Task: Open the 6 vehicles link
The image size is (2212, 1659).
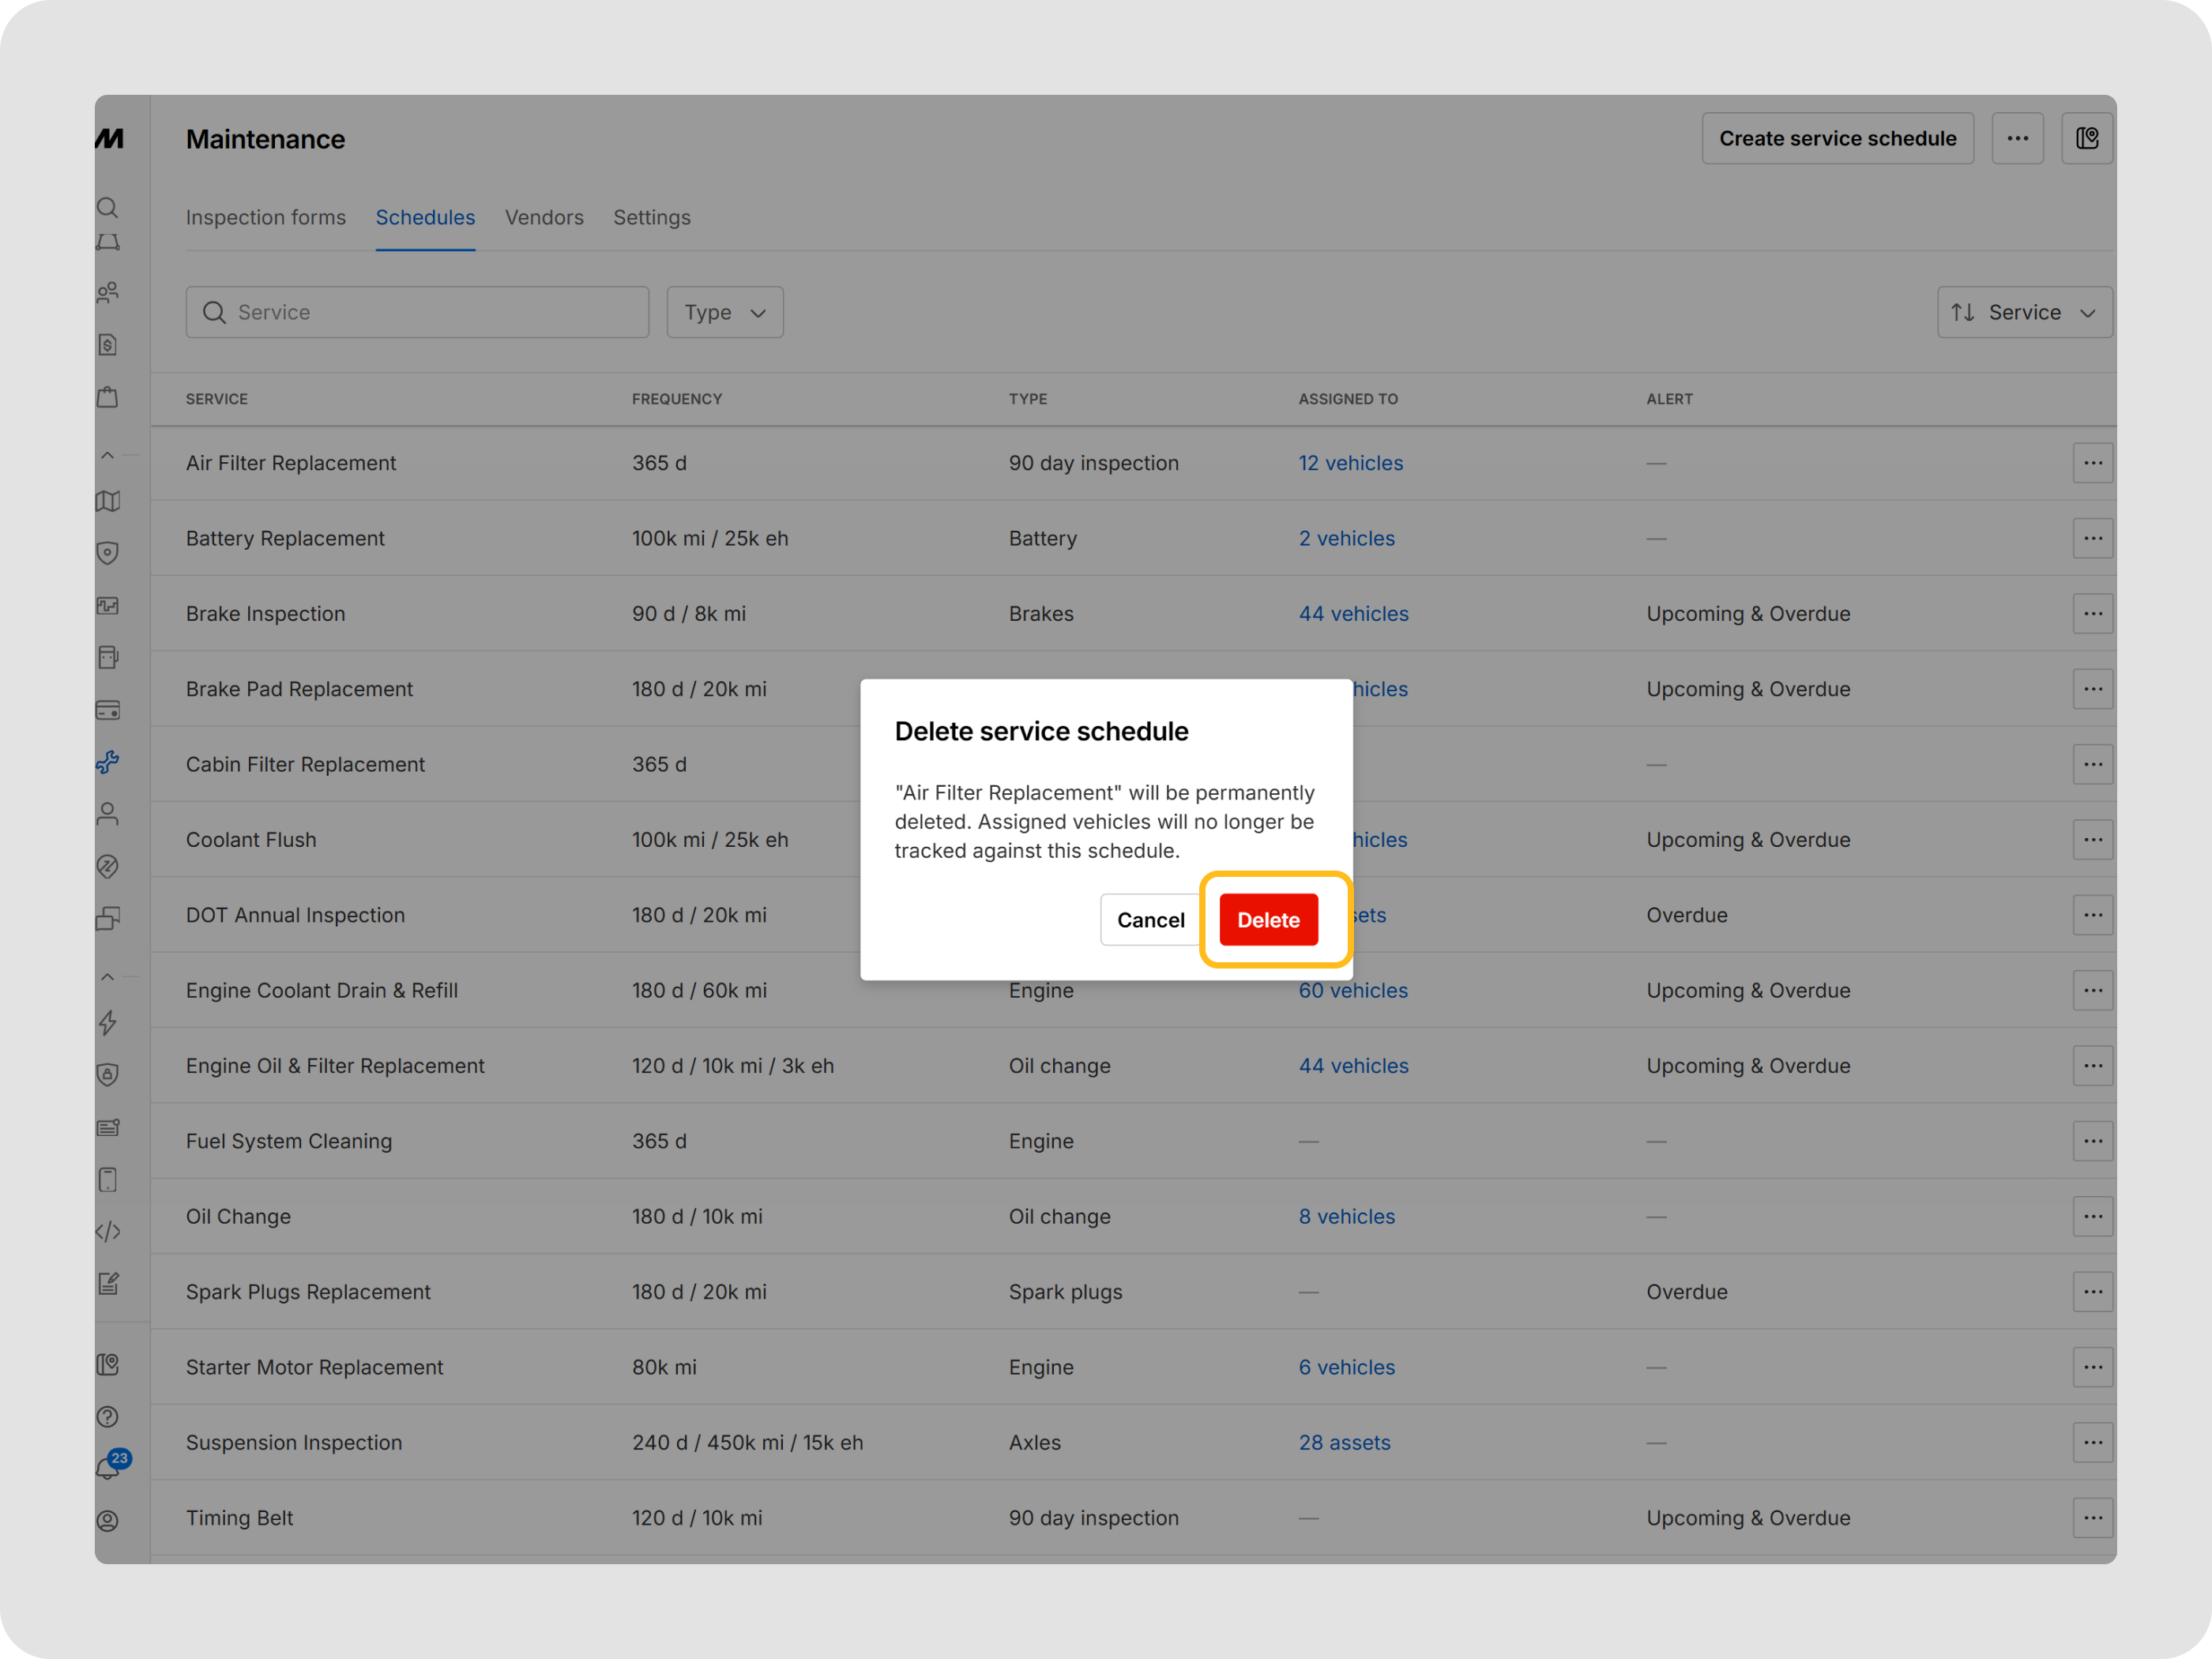Action: (1346, 1367)
